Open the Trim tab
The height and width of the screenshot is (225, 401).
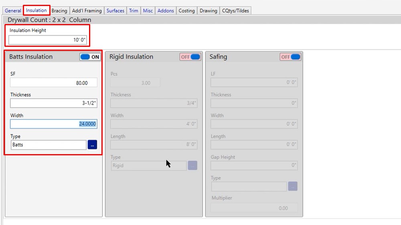(134, 11)
